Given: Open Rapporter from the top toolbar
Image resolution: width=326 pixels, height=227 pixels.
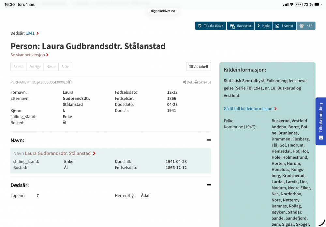Looking at the screenshot, I should 240,26.
